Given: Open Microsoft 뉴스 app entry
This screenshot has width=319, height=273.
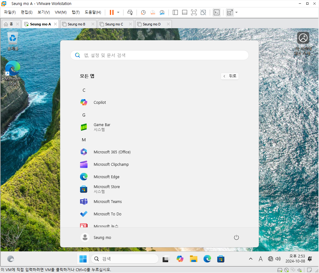Looking at the screenshot, I should click(159, 225).
